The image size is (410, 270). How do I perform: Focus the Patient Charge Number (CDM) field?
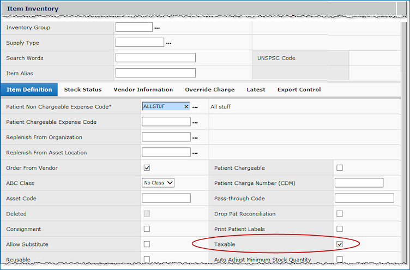pos(359,183)
